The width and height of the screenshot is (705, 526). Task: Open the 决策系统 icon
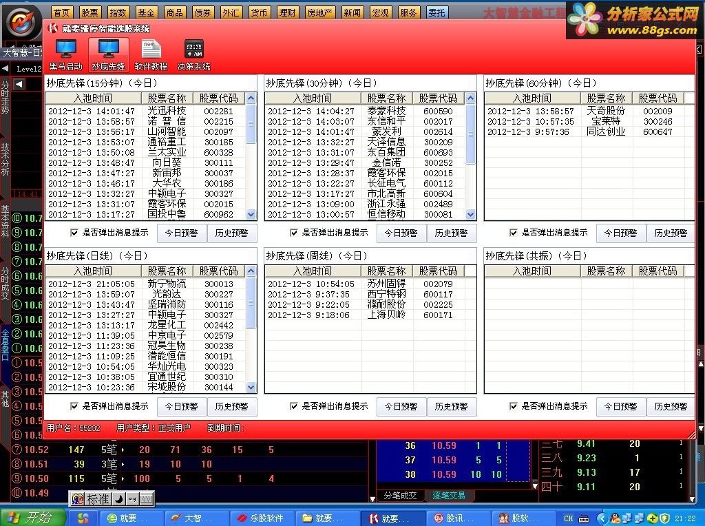coord(193,55)
